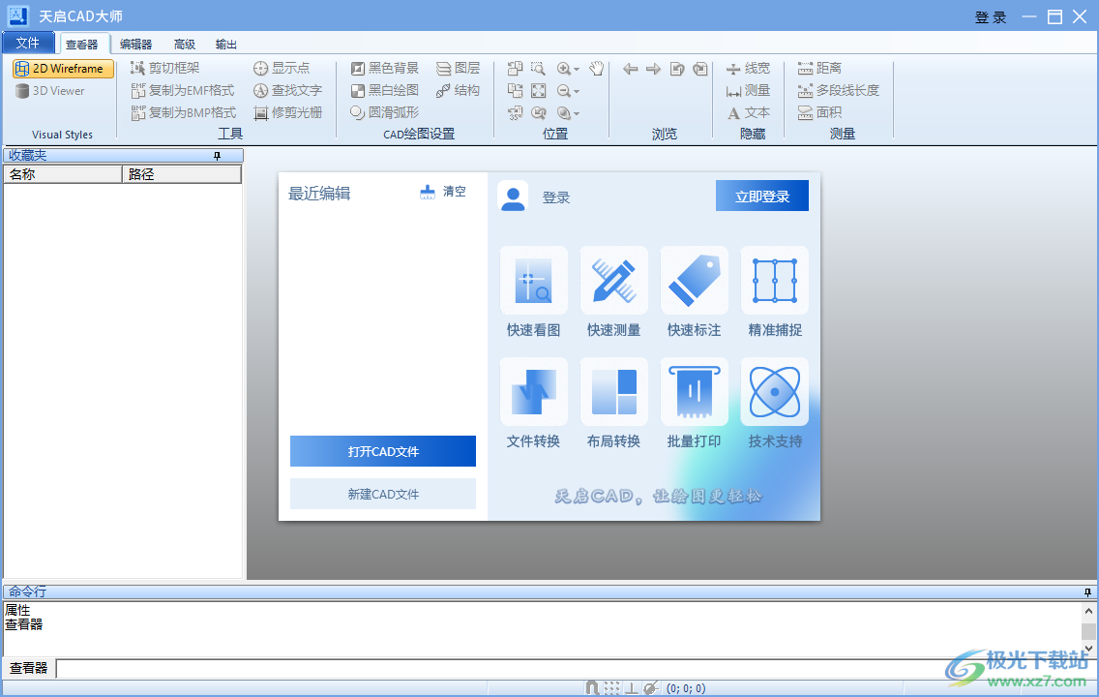
Task: Toggle 黑白绘图 black-white drawing
Action: tap(385, 90)
